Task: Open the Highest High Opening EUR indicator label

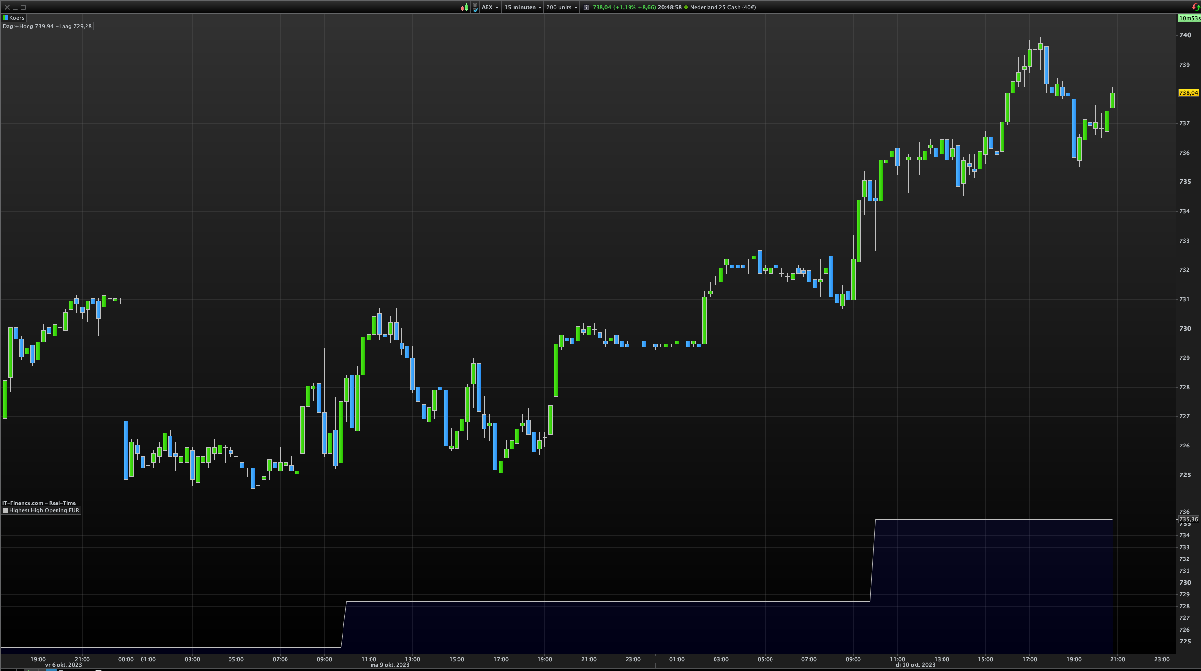Action: click(44, 510)
